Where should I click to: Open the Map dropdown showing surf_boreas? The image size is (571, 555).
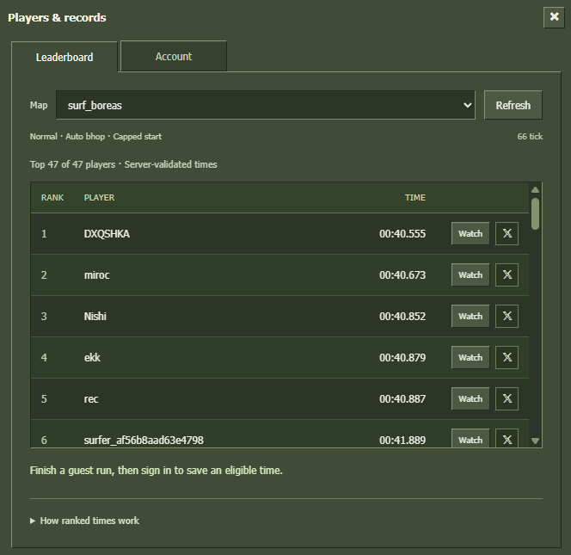(x=266, y=105)
